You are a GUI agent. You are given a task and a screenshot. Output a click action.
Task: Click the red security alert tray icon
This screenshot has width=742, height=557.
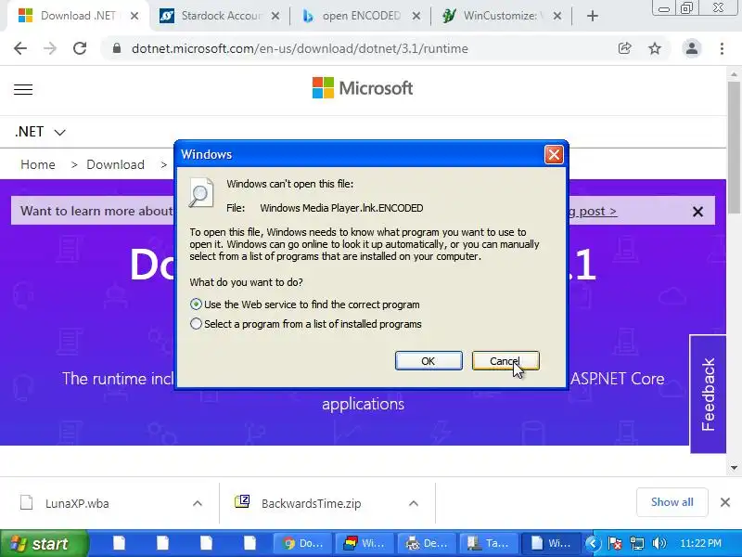(x=615, y=543)
